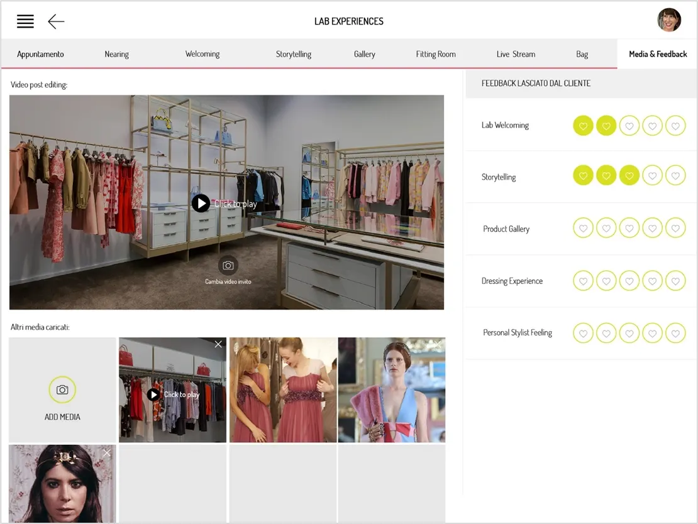Open the Appuntamento tab
The width and height of the screenshot is (698, 524).
point(40,54)
